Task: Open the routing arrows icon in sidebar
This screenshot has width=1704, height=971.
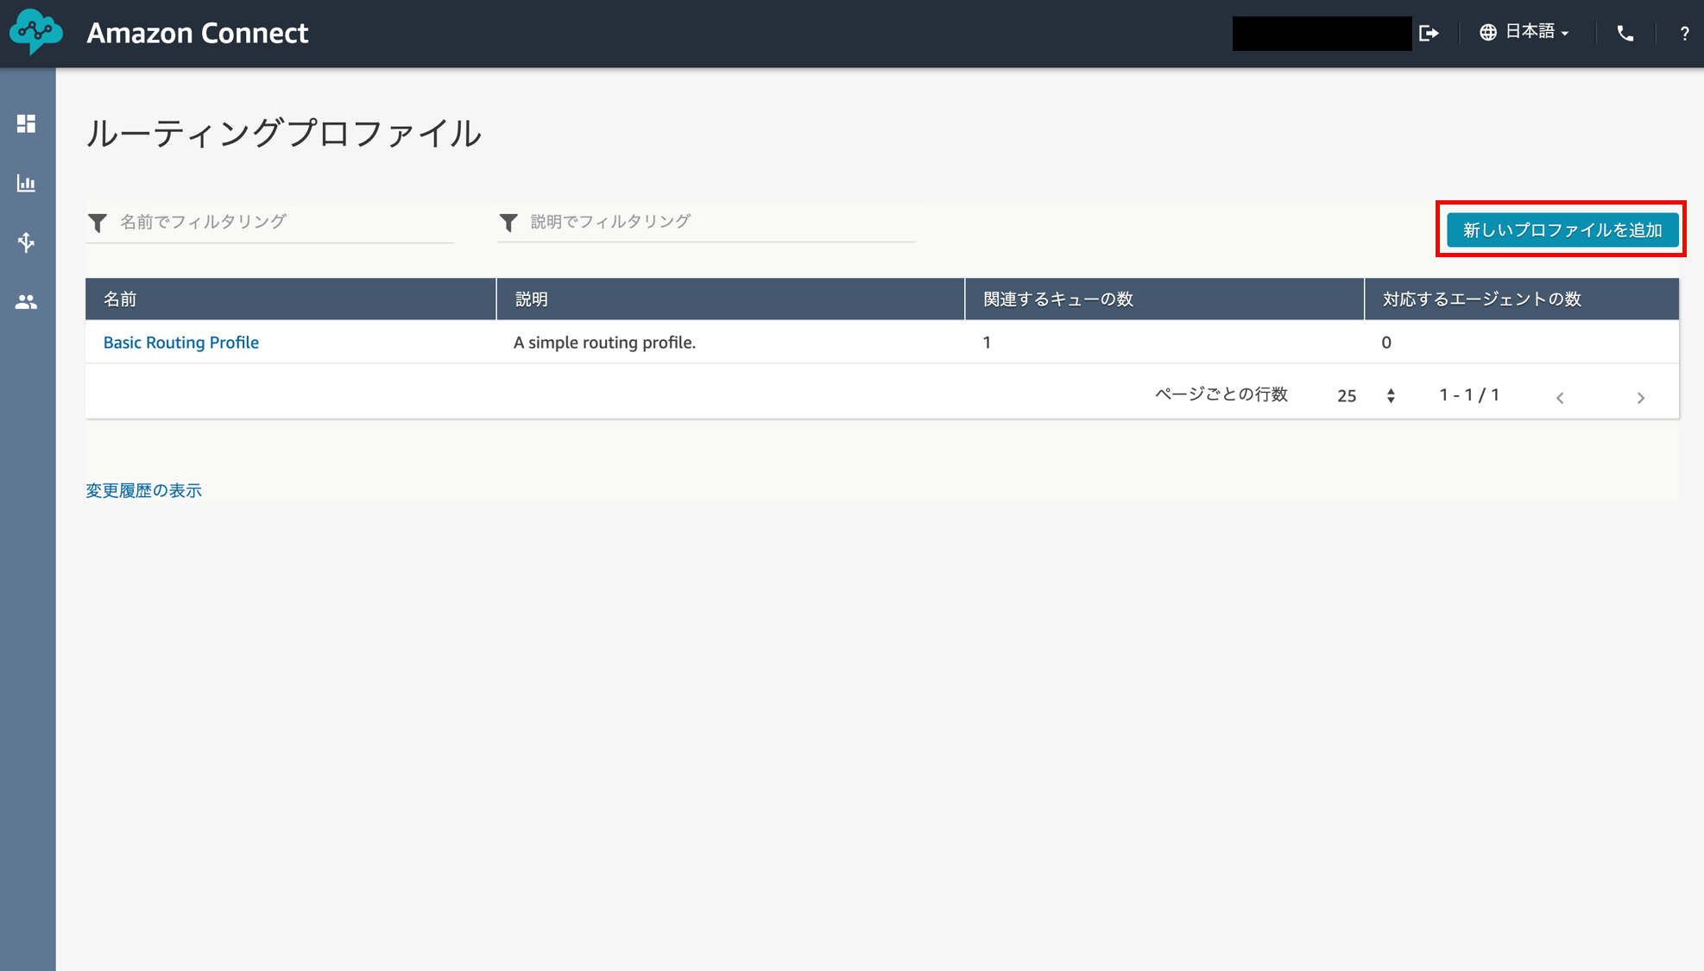Action: pyautogui.click(x=27, y=243)
